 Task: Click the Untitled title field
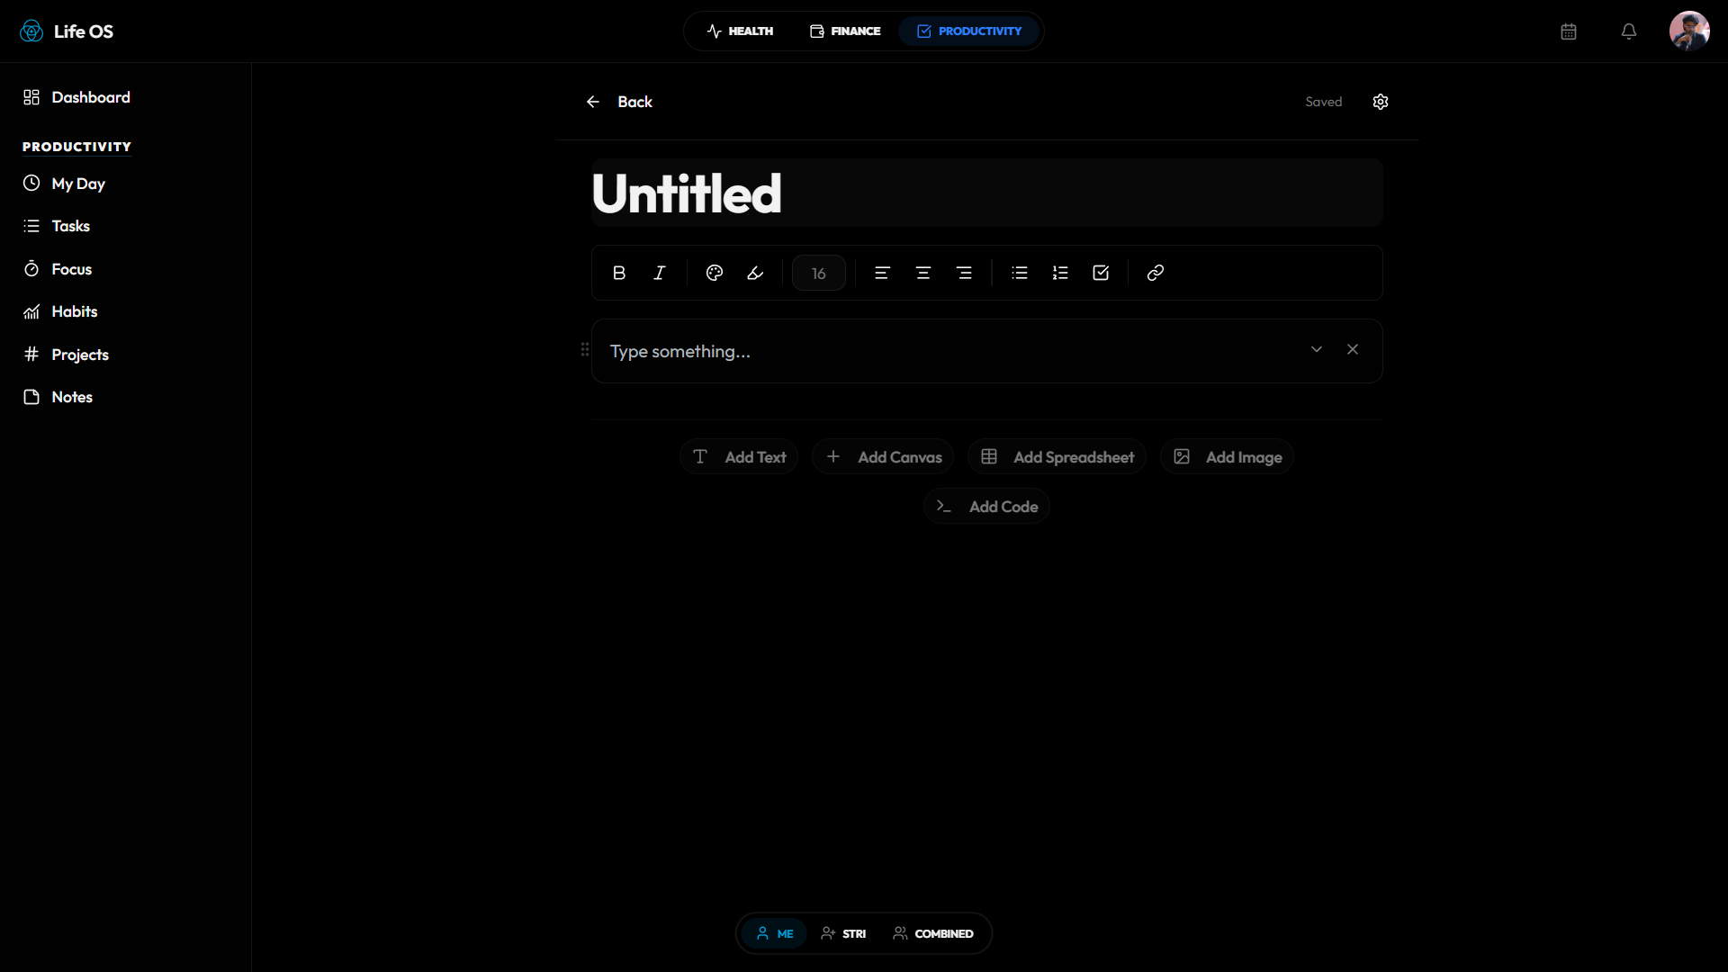pos(987,193)
